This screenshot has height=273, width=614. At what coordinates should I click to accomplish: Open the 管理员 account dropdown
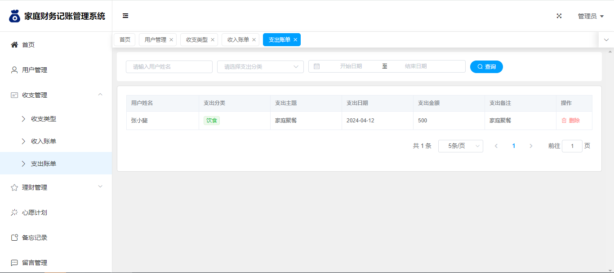pyautogui.click(x=591, y=16)
